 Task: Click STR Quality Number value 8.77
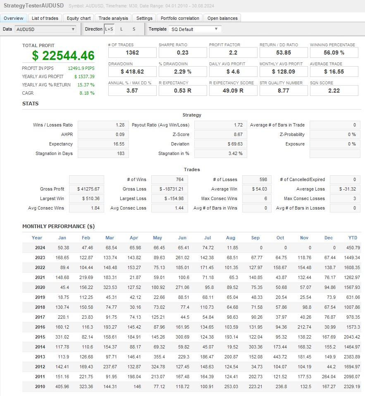284,91
